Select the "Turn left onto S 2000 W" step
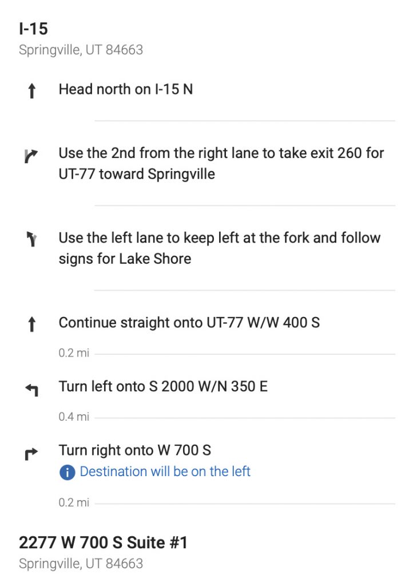Viewport: 409px width, 586px height. coord(162,387)
